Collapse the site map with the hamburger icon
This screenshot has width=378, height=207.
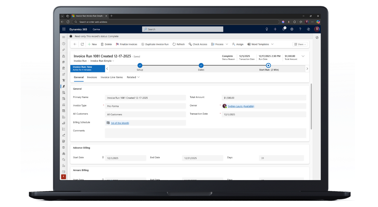[x=63, y=37]
